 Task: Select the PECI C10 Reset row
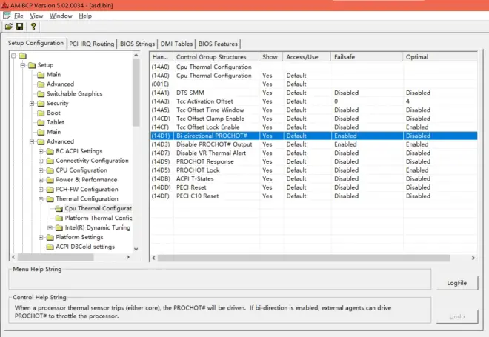(313, 196)
